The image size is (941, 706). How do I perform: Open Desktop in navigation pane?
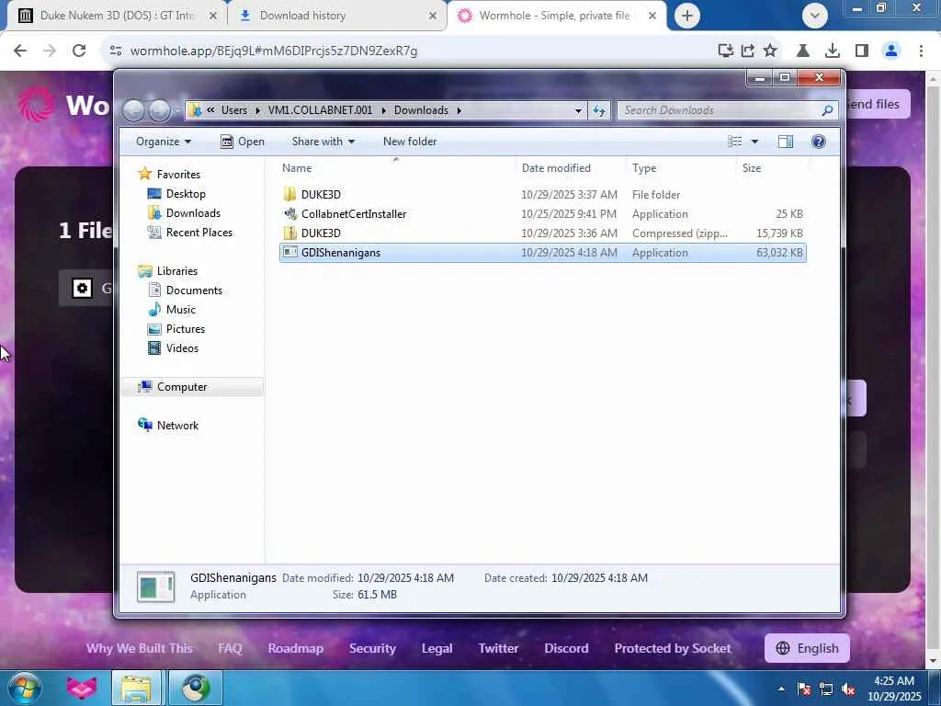point(186,194)
